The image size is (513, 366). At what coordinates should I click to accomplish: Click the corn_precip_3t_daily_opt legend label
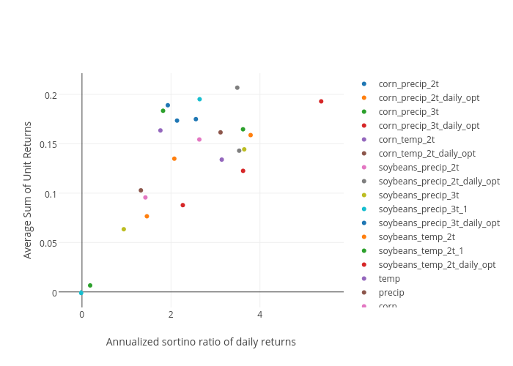pos(429,125)
